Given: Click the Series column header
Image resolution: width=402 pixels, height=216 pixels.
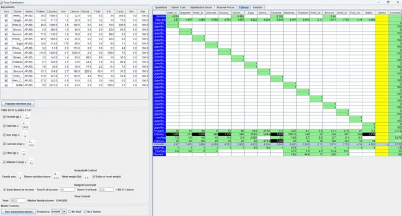Looking at the screenshot, I should click(x=29, y=12).
